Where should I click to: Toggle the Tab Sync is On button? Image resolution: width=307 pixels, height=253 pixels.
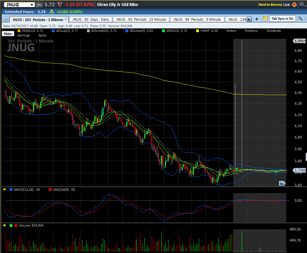(282, 19)
